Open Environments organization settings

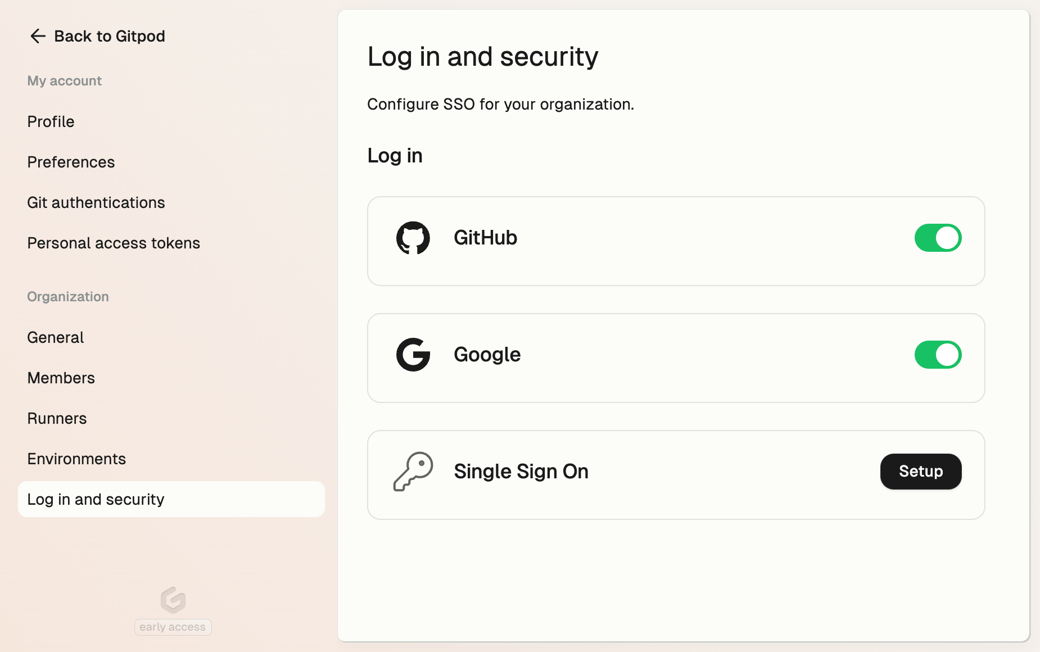pos(77,459)
